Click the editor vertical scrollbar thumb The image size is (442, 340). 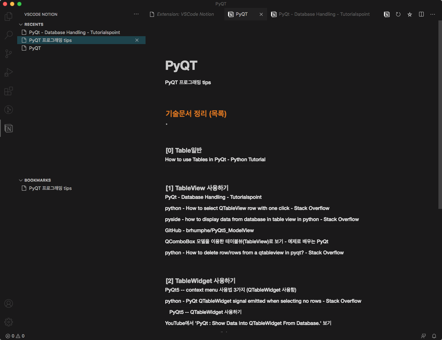coord(440,115)
